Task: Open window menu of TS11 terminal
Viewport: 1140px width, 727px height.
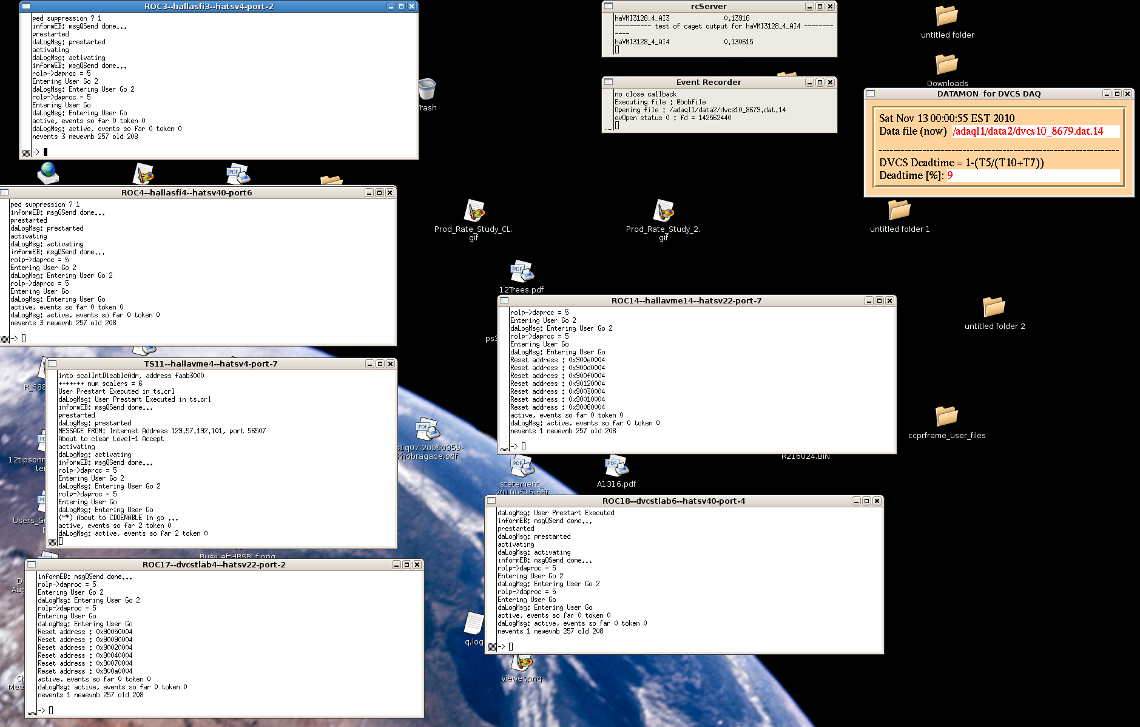Action: pyautogui.click(x=52, y=363)
